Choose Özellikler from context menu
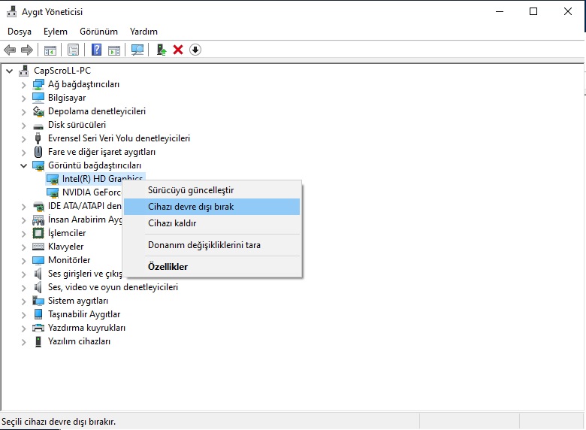Viewport: 586px width, 430px height. (x=212, y=267)
